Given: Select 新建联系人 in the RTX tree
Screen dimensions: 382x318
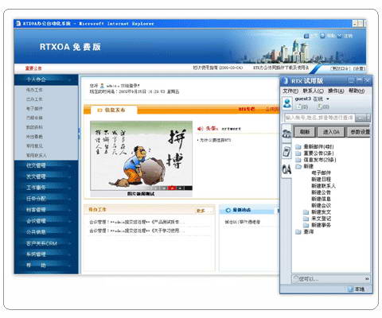Looking at the screenshot, I should [x=323, y=186].
